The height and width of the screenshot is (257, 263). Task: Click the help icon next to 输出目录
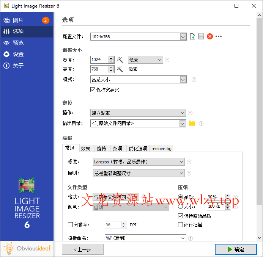201,124
